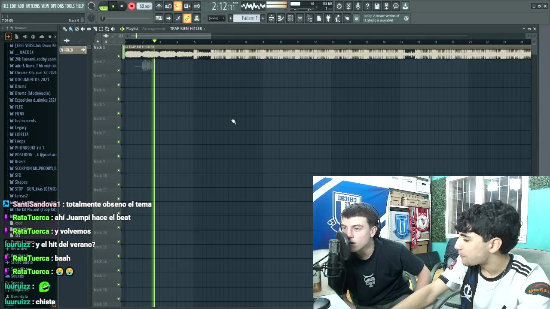This screenshot has width=550, height=309.
Task: Click the TRAP BIEN HITLER audio clip title
Action: point(141,47)
